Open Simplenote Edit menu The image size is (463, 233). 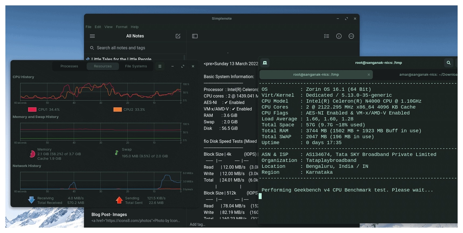point(98,27)
